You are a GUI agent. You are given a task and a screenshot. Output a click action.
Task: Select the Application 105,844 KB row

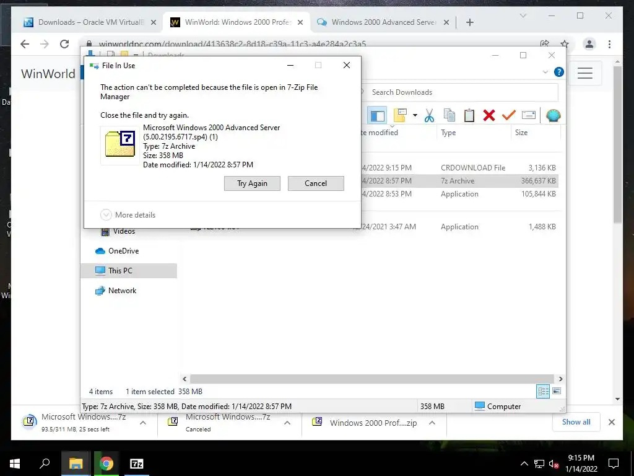point(459,194)
